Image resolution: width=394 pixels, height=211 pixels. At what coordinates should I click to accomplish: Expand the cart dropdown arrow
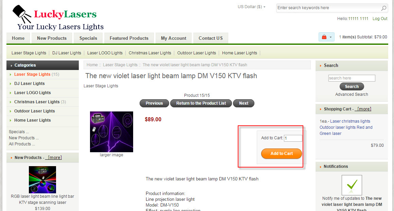tap(331, 37)
